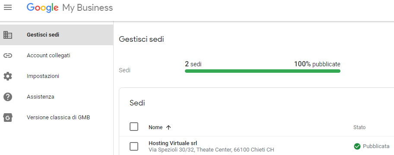Check the box for Hosting Virtuale srl
The image size is (394, 155).
pyautogui.click(x=134, y=146)
